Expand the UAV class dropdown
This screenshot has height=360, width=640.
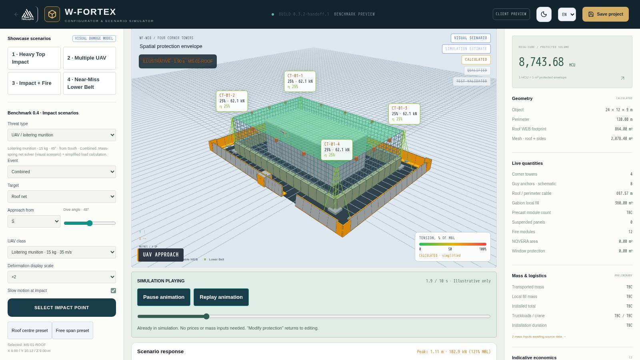pos(62,252)
